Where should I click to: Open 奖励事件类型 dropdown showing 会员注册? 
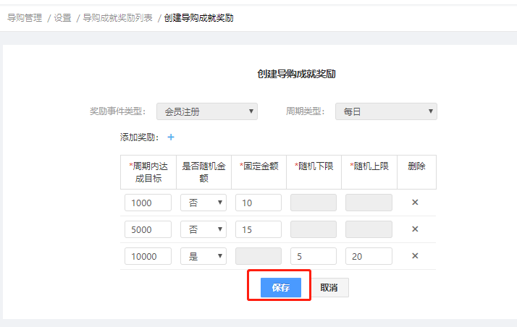207,111
